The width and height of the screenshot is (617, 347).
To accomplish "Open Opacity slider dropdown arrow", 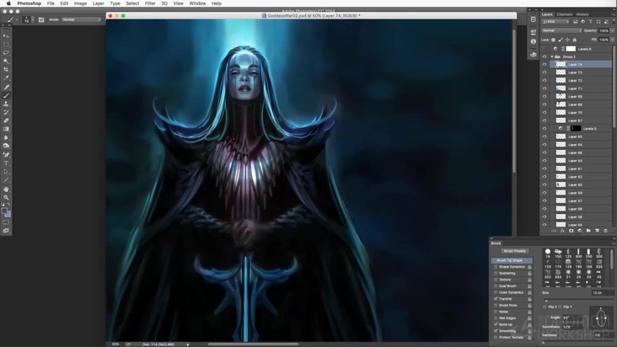I will (x=612, y=30).
